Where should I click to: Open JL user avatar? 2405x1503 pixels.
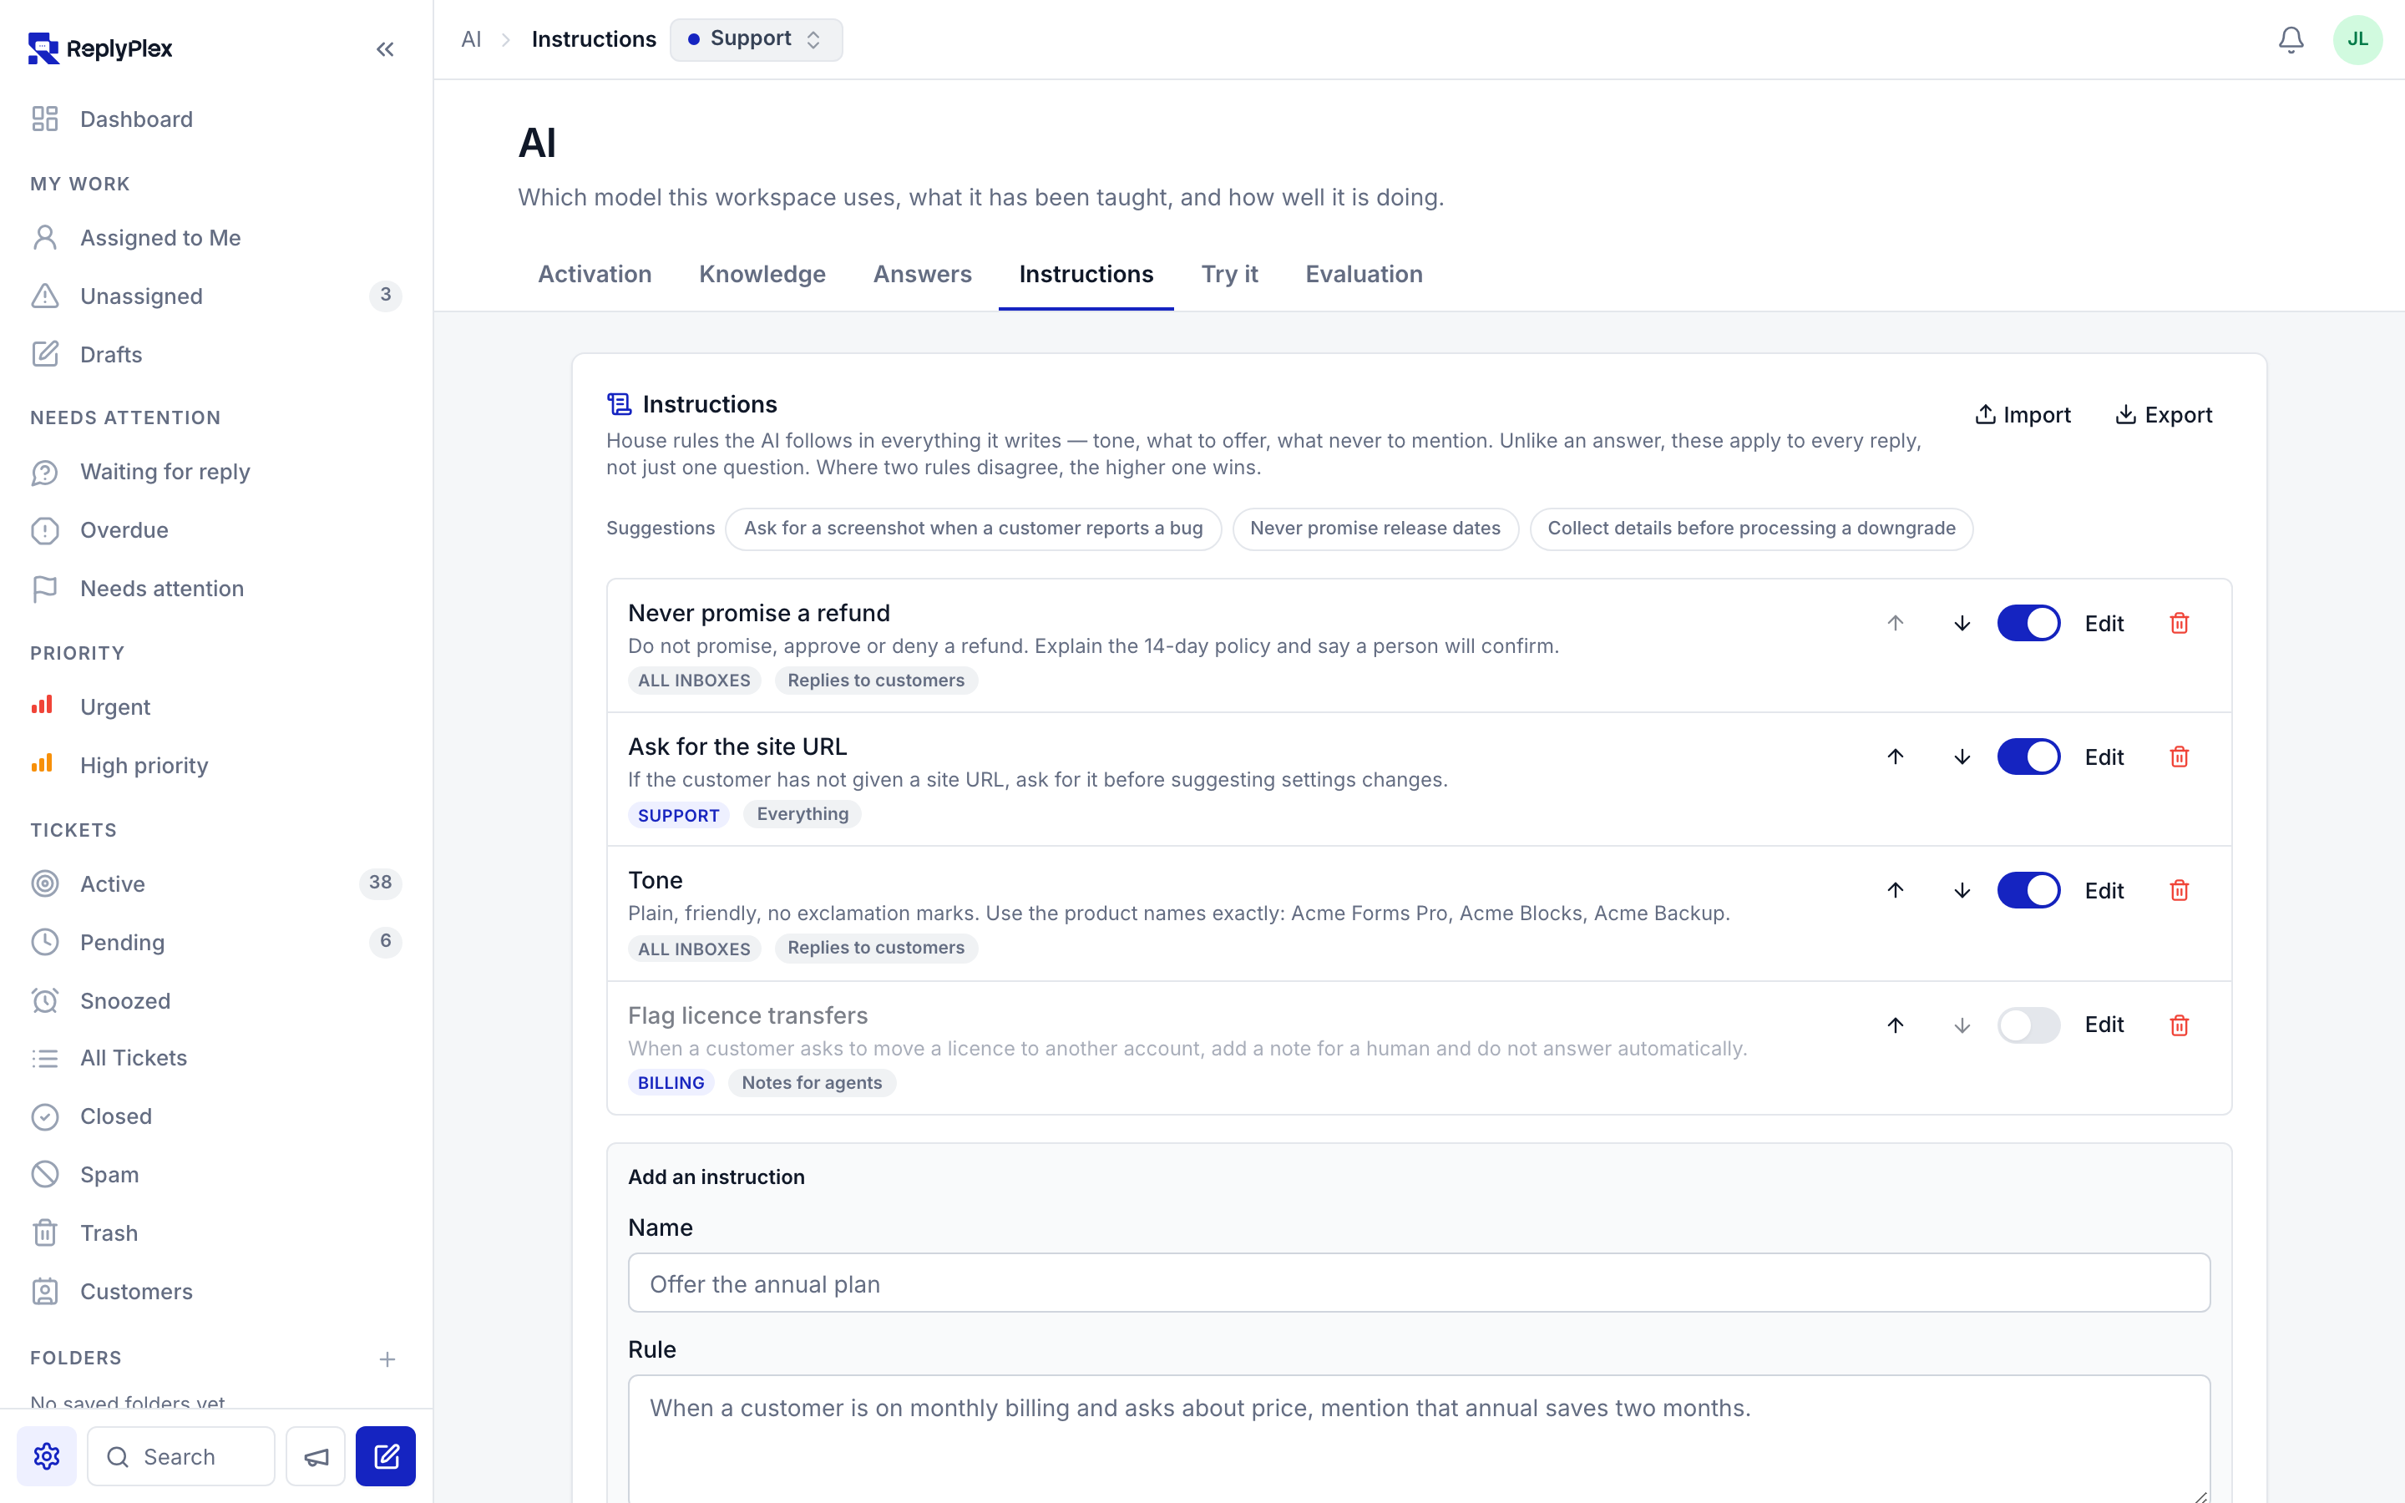[2357, 40]
